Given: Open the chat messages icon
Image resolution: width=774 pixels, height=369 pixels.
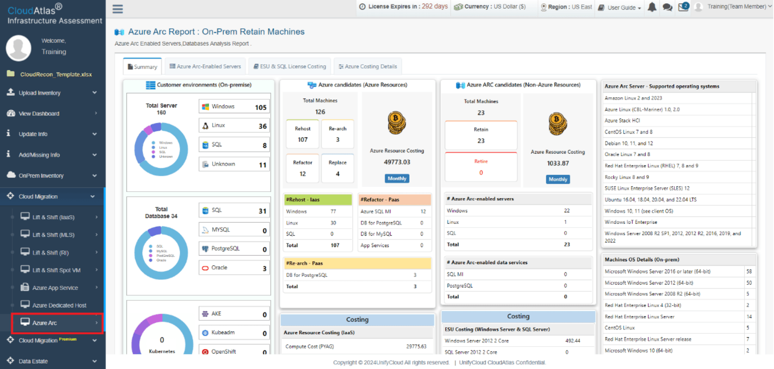Looking at the screenshot, I should tap(668, 7).
